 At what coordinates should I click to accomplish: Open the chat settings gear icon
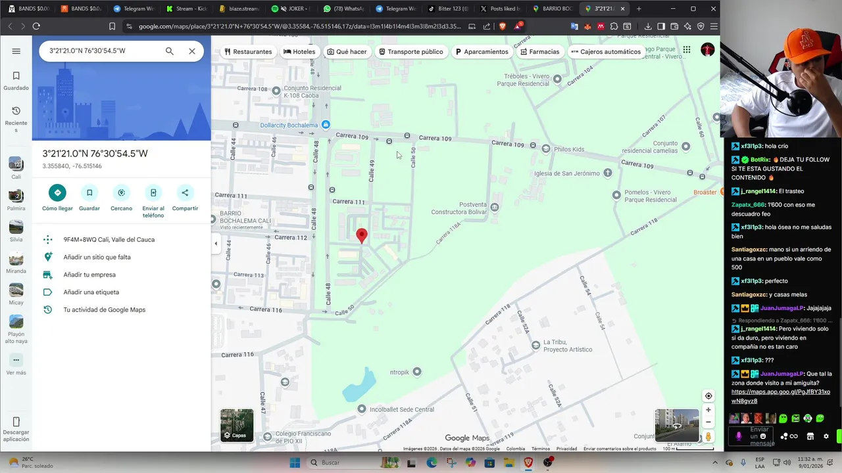click(826, 436)
